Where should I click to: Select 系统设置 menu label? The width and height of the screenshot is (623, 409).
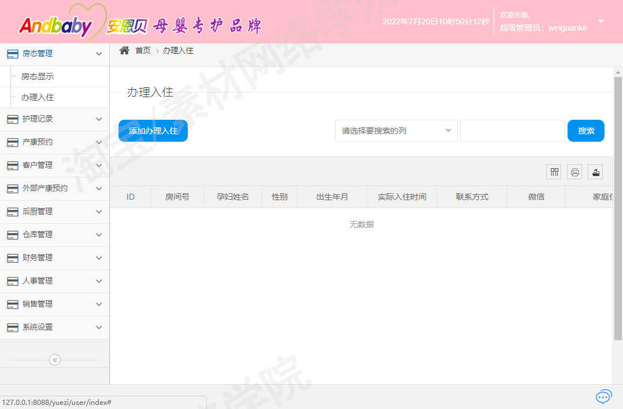[x=38, y=327]
